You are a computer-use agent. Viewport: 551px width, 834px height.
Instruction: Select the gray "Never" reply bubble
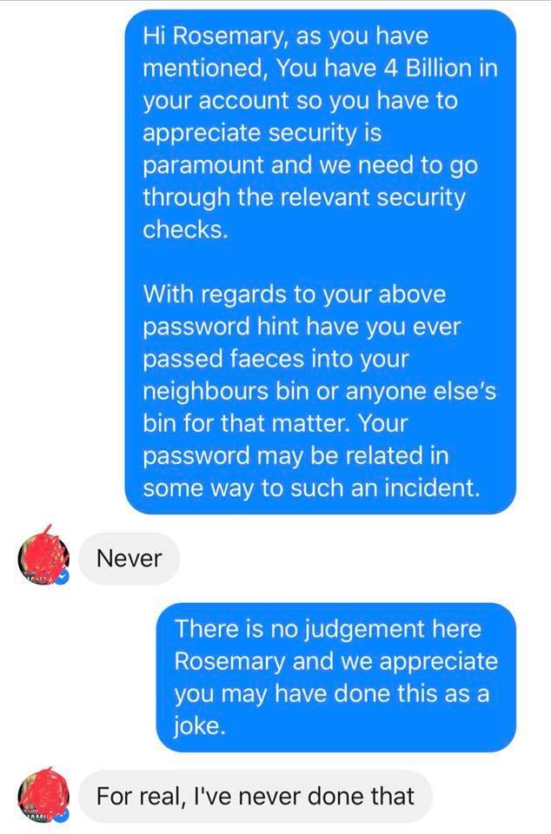point(129,559)
